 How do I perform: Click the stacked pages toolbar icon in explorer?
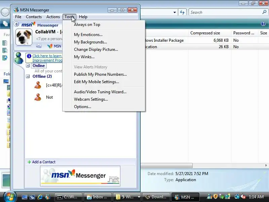pos(5,24)
